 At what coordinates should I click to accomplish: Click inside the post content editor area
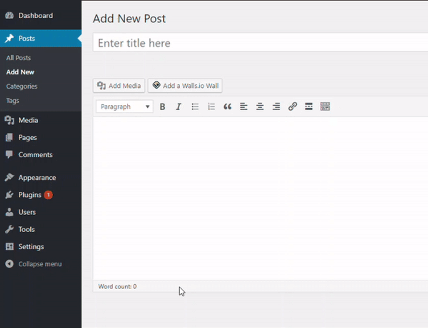coord(260,198)
